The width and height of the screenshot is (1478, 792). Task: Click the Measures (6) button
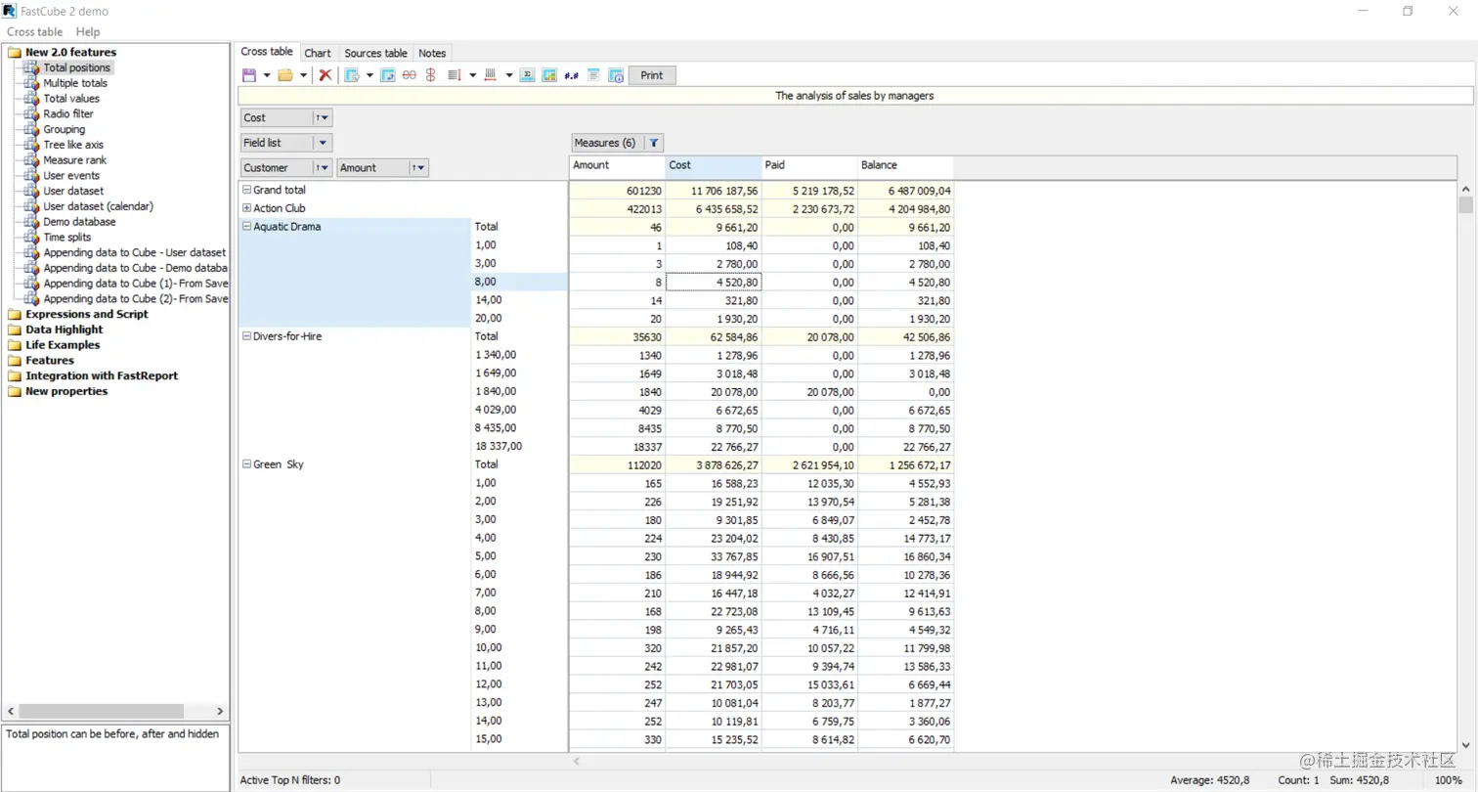tap(606, 143)
